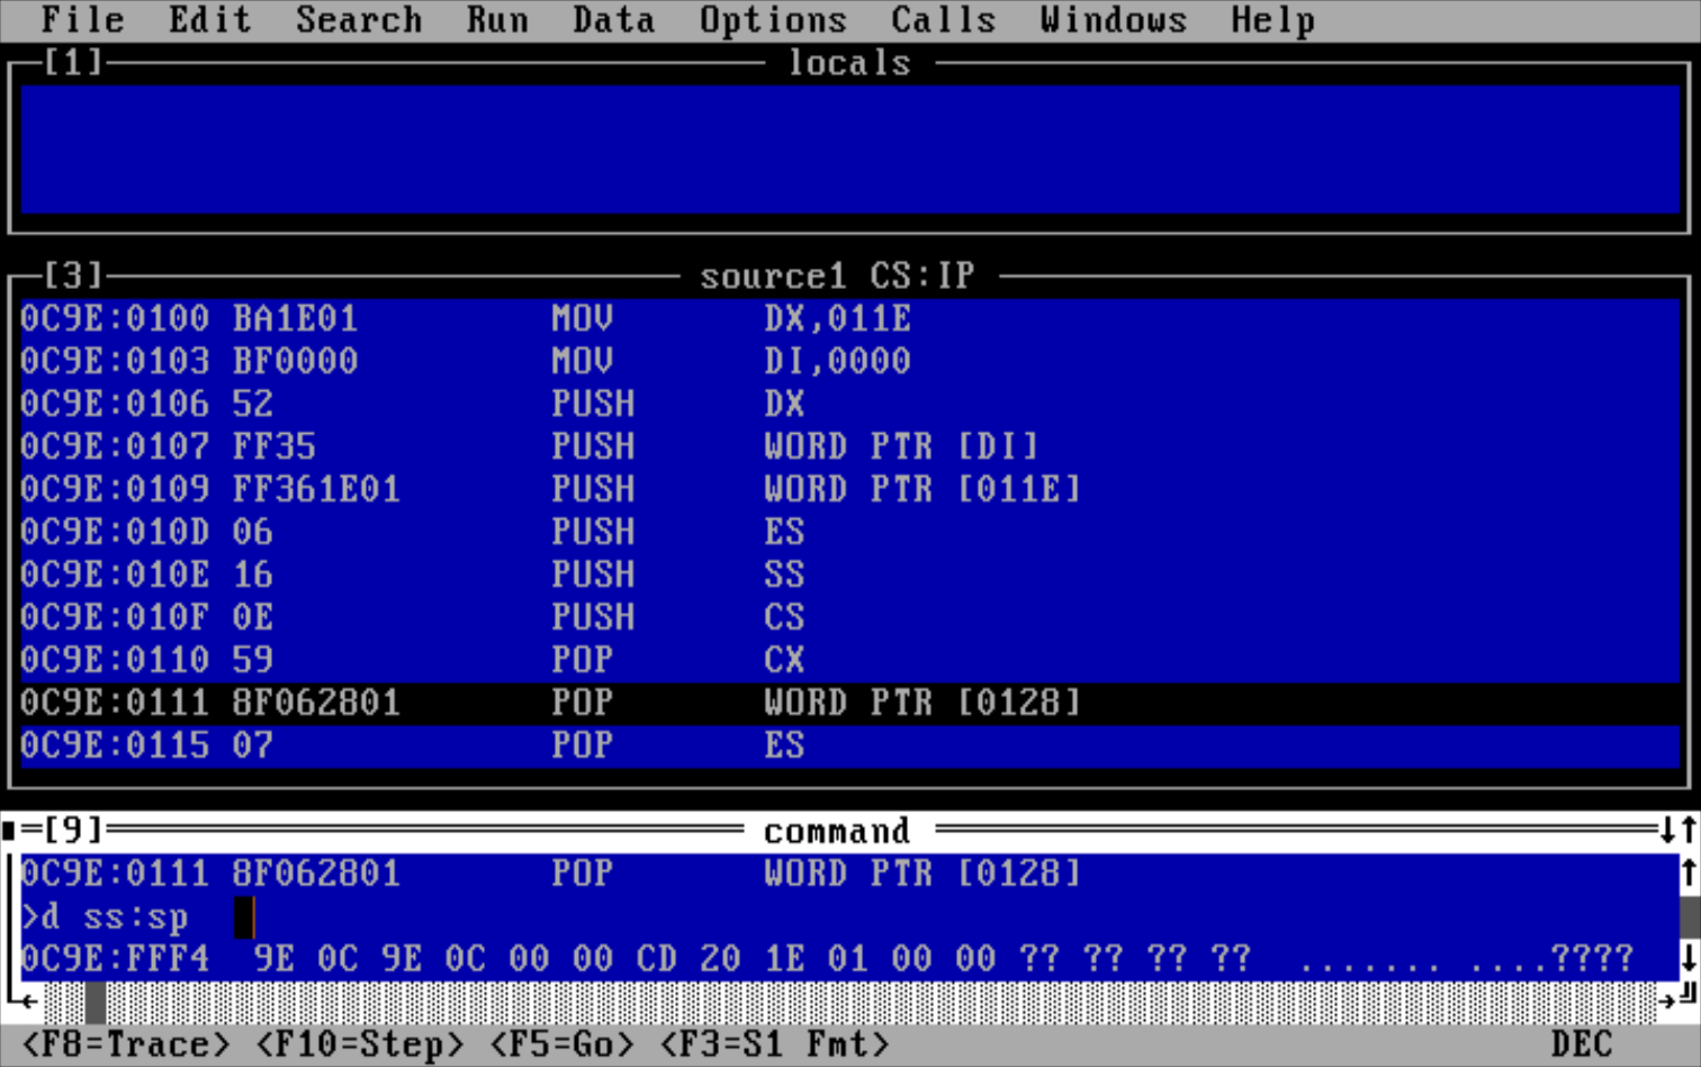Screen dimensions: 1701x1067
Task: Open the Help menu
Action: click(x=1273, y=20)
